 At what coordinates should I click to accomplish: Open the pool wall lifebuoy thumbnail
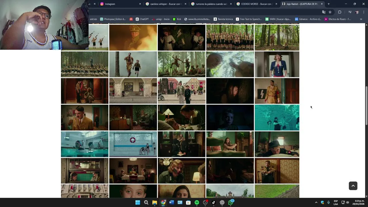click(x=133, y=144)
